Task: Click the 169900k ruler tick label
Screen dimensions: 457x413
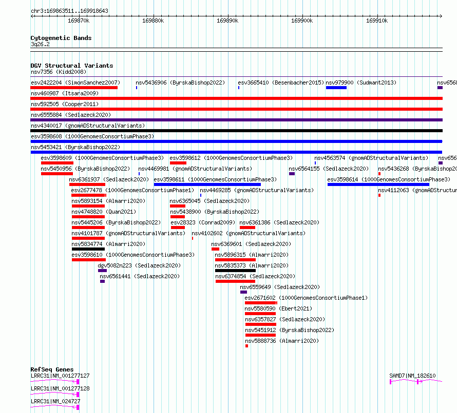Action: [302, 20]
